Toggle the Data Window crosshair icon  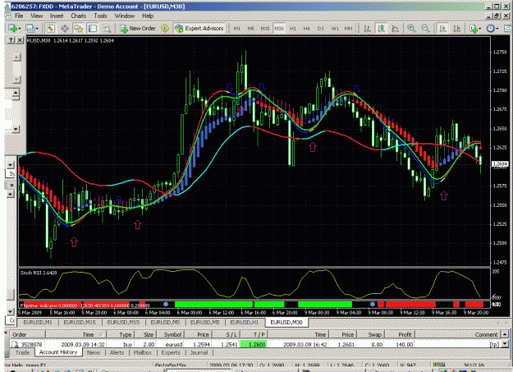click(x=65, y=29)
